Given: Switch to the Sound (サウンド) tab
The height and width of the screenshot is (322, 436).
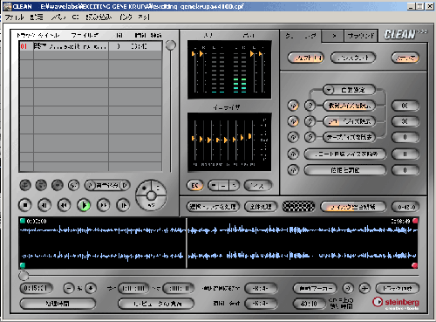Looking at the screenshot, I should (361, 36).
